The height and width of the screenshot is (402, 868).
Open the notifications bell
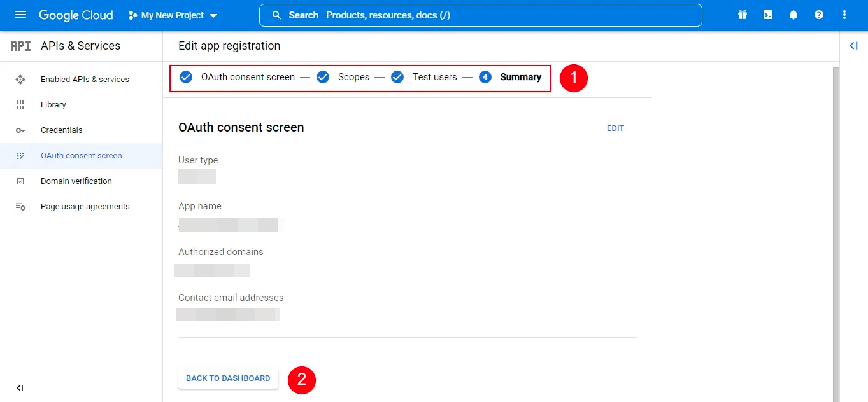coord(793,14)
